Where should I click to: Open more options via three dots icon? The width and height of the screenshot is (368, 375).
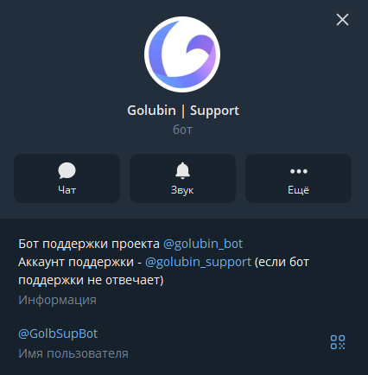pos(299,171)
